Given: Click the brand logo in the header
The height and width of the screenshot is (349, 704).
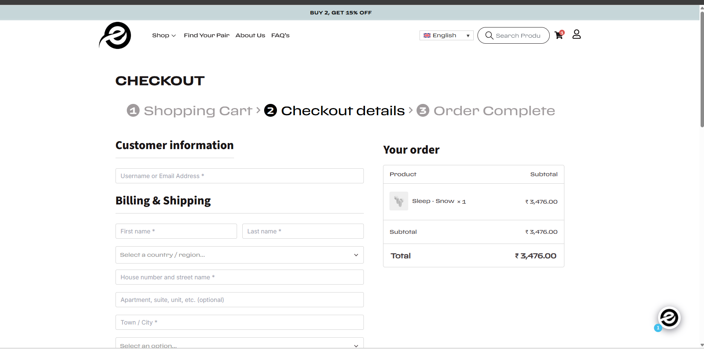Looking at the screenshot, I should (x=115, y=35).
